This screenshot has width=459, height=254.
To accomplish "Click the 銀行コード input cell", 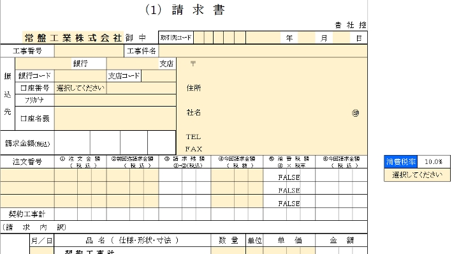I will pyautogui.click(x=80, y=76).
